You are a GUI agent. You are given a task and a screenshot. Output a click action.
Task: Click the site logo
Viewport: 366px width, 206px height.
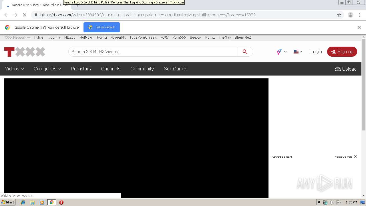(x=25, y=52)
